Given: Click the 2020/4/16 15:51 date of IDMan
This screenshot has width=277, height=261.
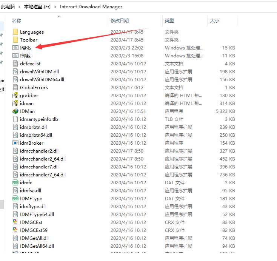Looking at the screenshot, I should click(x=128, y=111).
